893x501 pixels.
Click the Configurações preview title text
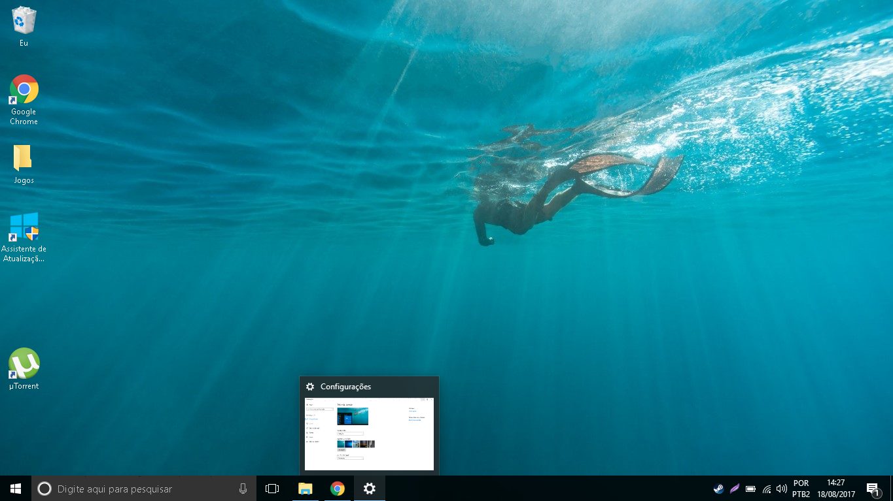tap(345, 387)
